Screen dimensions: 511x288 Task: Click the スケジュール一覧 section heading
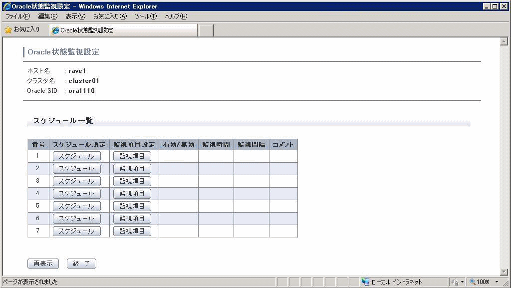click(63, 121)
